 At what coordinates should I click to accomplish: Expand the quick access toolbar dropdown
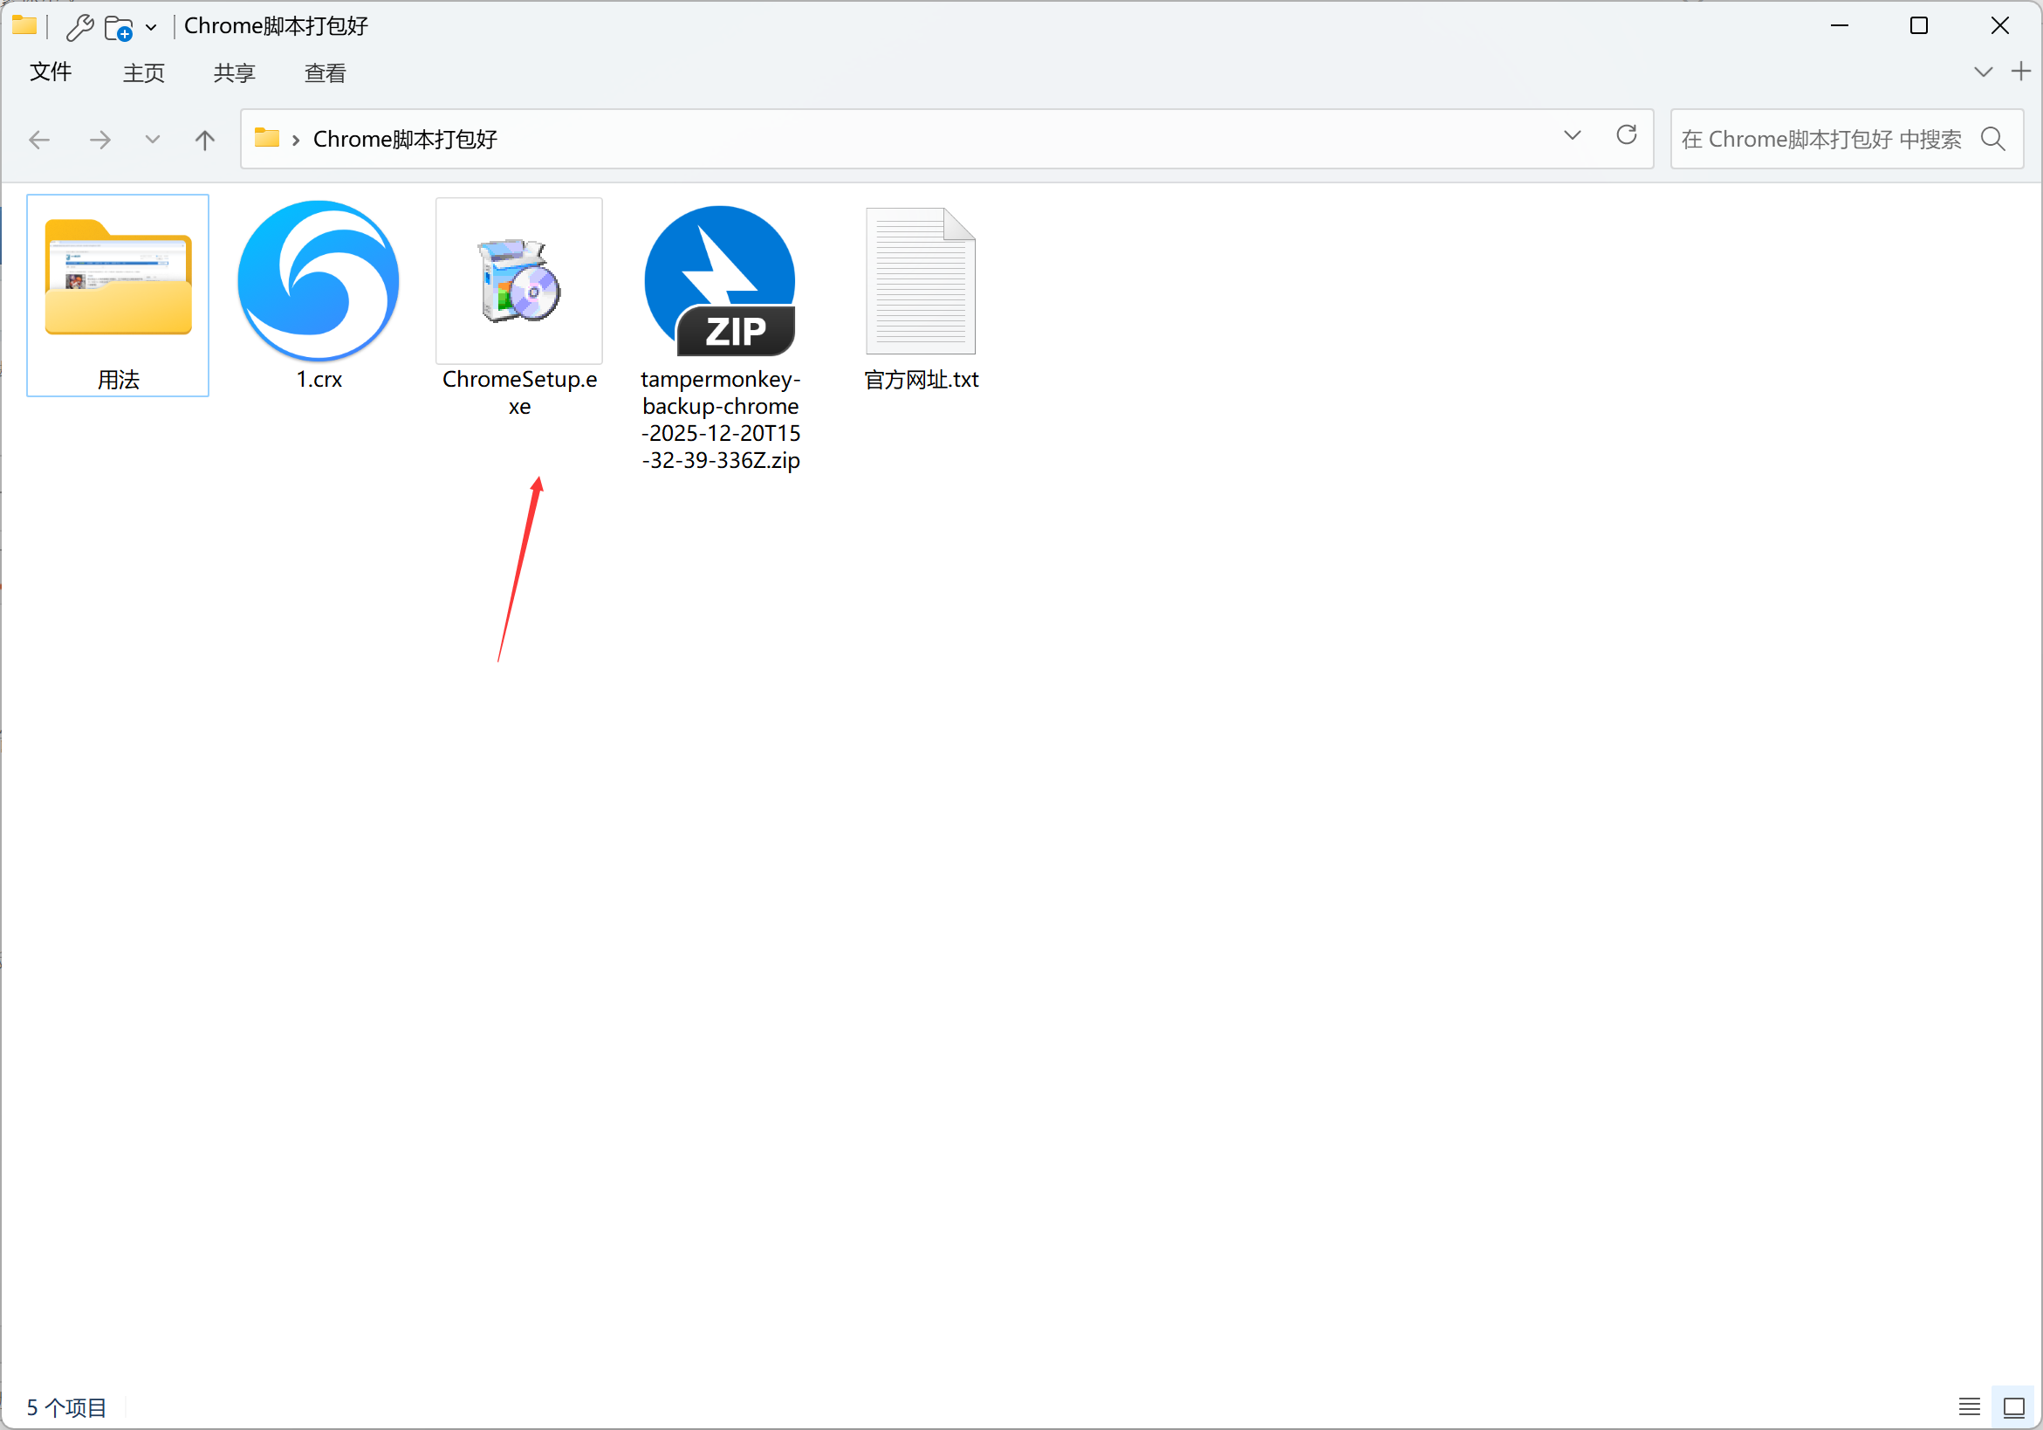[151, 27]
